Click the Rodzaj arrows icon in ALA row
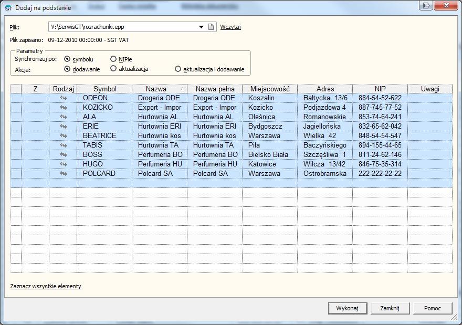462x325 pixels. tap(64, 117)
